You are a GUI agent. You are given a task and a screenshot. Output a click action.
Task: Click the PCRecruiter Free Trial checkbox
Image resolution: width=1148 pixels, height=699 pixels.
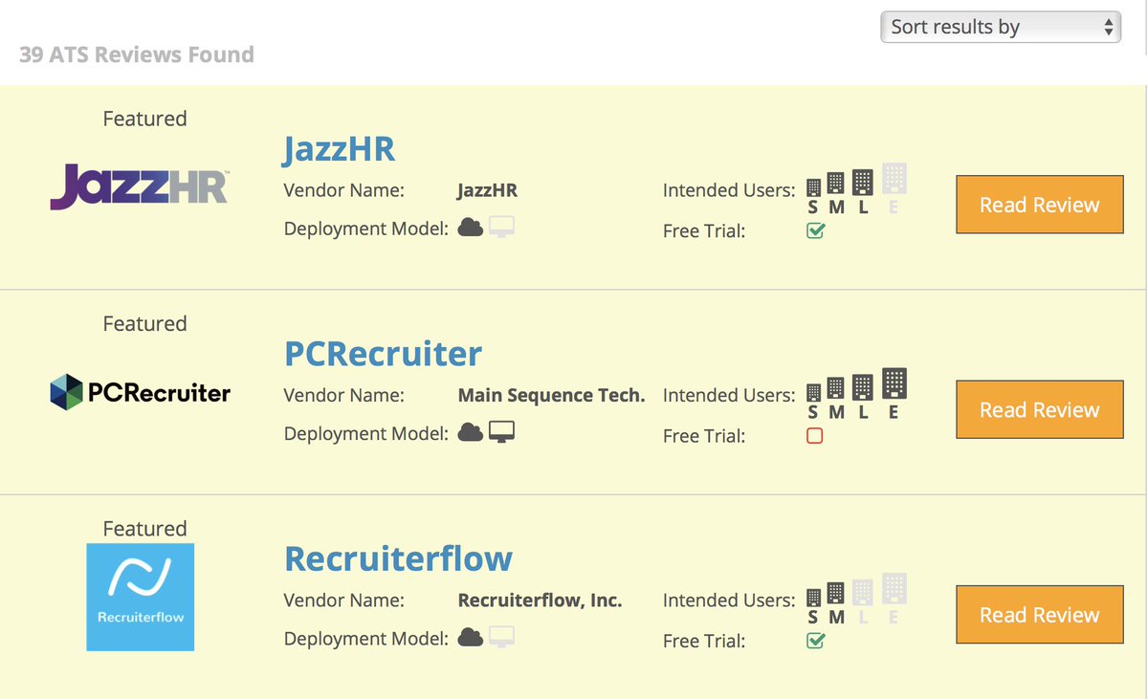815,436
